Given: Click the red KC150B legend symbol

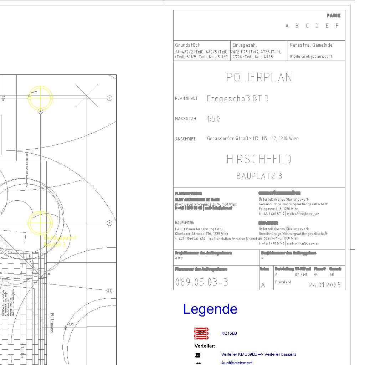Looking at the screenshot, I should (201, 333).
